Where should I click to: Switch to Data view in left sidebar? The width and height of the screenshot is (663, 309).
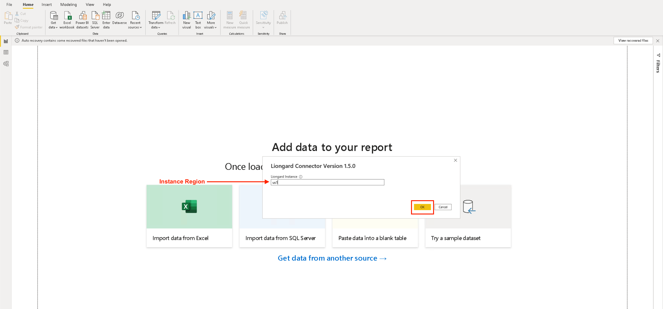[6, 52]
